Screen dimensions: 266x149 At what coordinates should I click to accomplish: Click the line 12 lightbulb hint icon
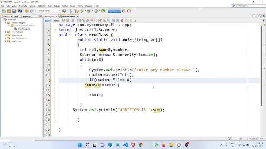(49, 81)
